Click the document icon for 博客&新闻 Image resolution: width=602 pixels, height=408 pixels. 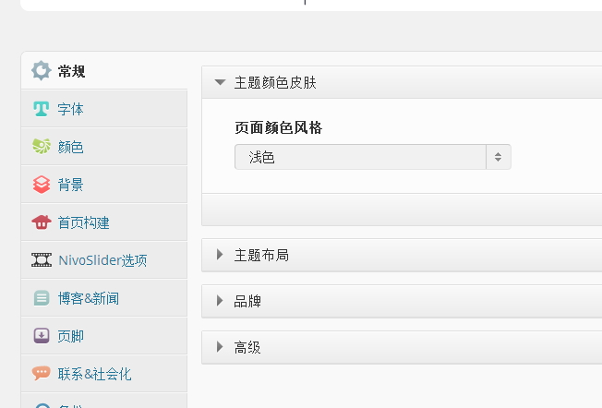tap(41, 298)
